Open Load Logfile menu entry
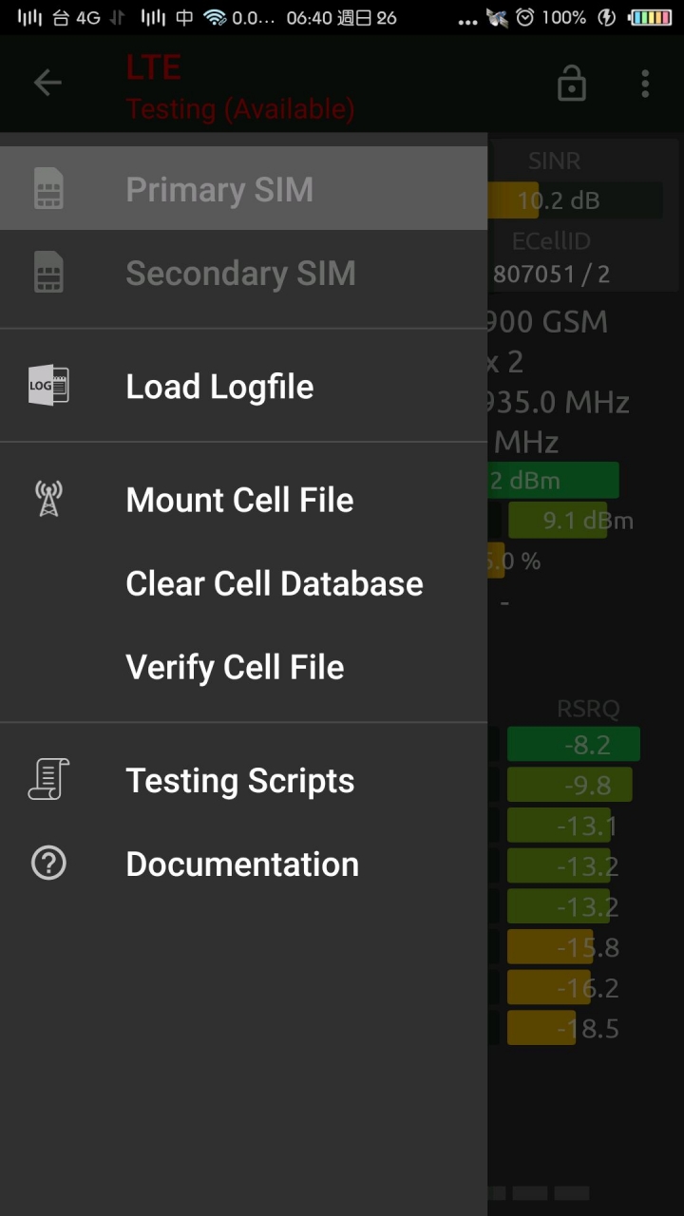 click(219, 387)
